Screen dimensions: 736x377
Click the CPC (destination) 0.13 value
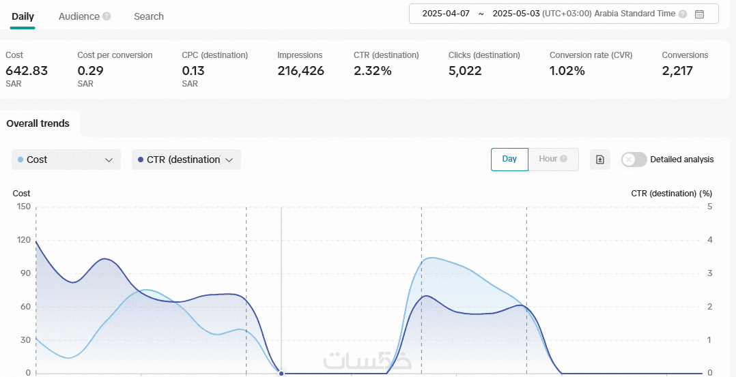[195, 71]
